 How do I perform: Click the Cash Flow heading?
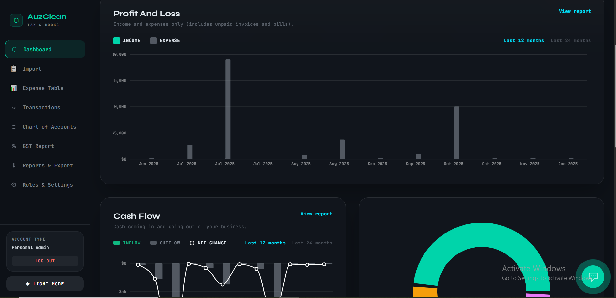[x=137, y=216]
